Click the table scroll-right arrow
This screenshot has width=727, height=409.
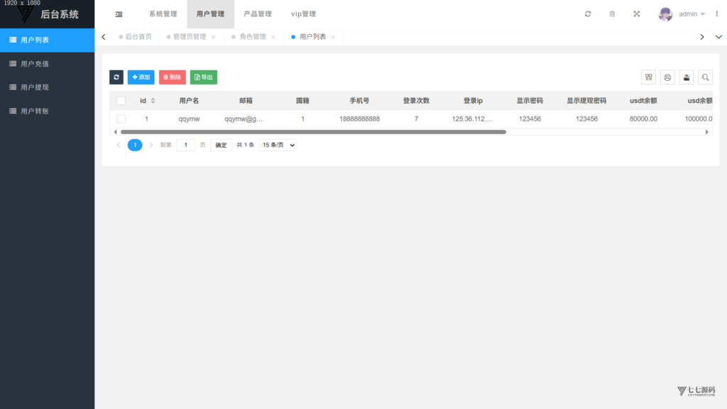(707, 132)
